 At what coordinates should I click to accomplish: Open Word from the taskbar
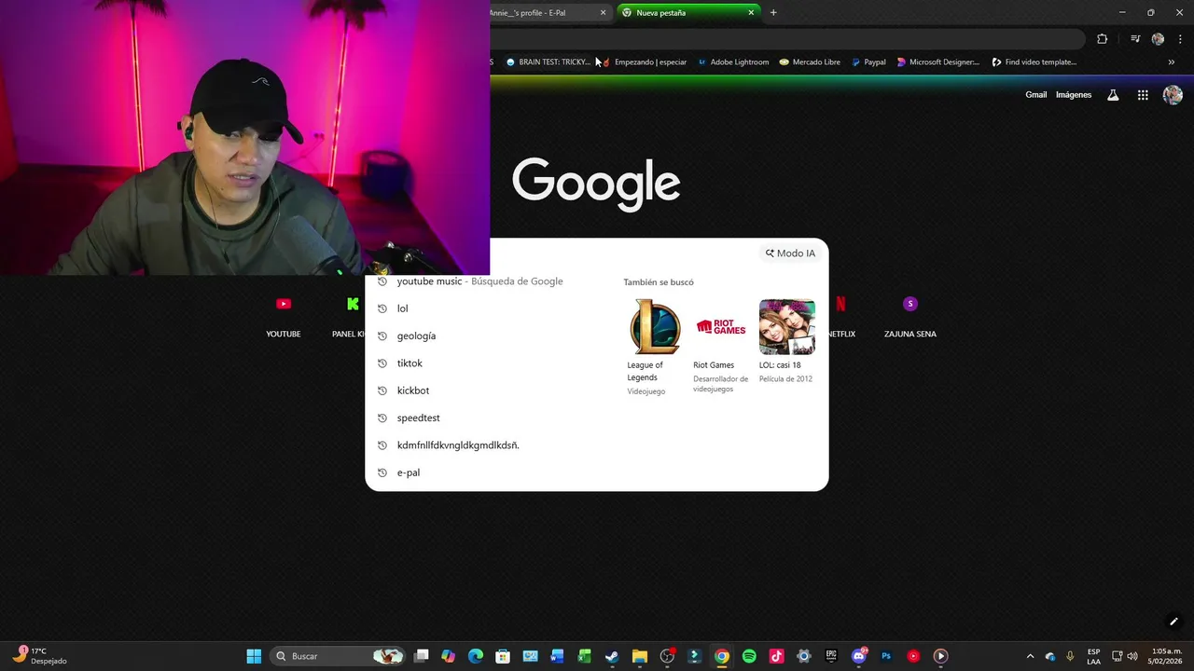(557, 656)
